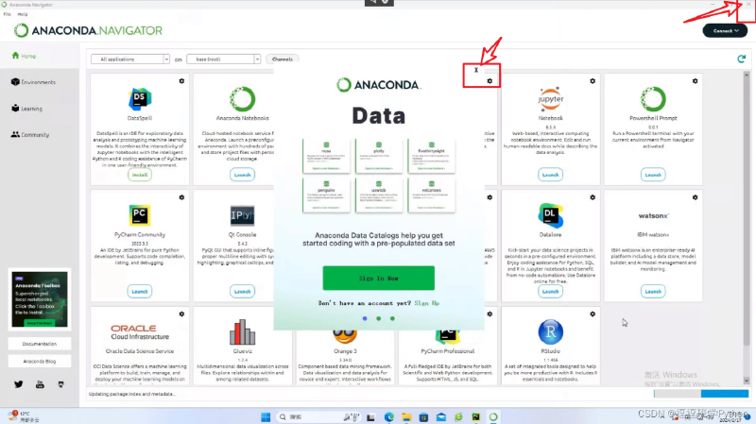Launch Anaconda Notebooks

click(242, 175)
